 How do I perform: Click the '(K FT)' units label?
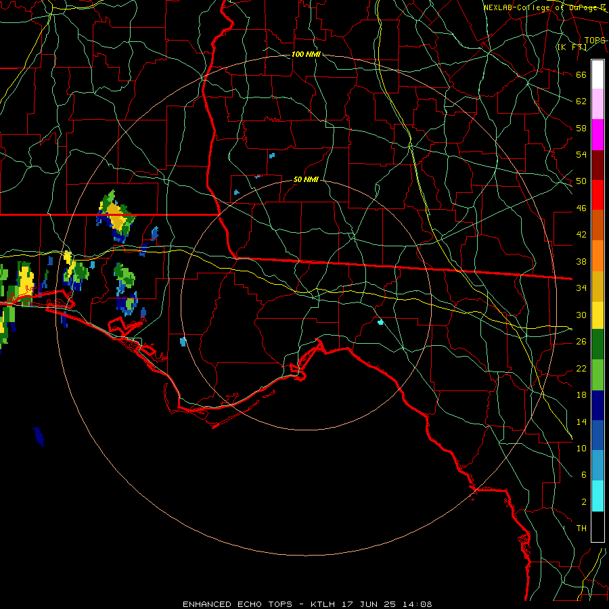(572, 47)
